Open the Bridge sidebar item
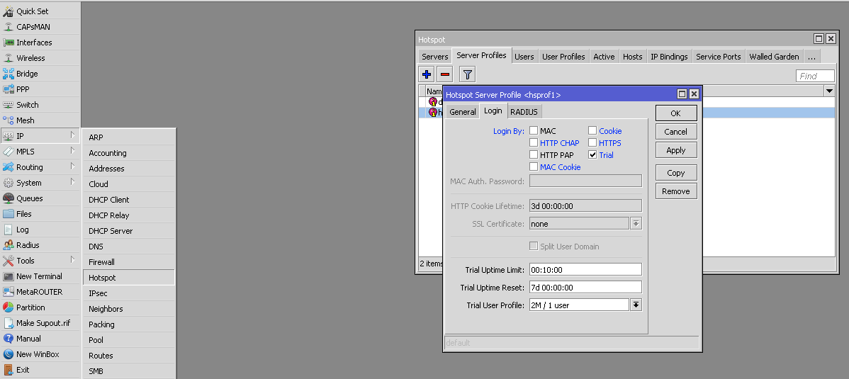Viewport: 849px width, 379px height. pyautogui.click(x=27, y=74)
